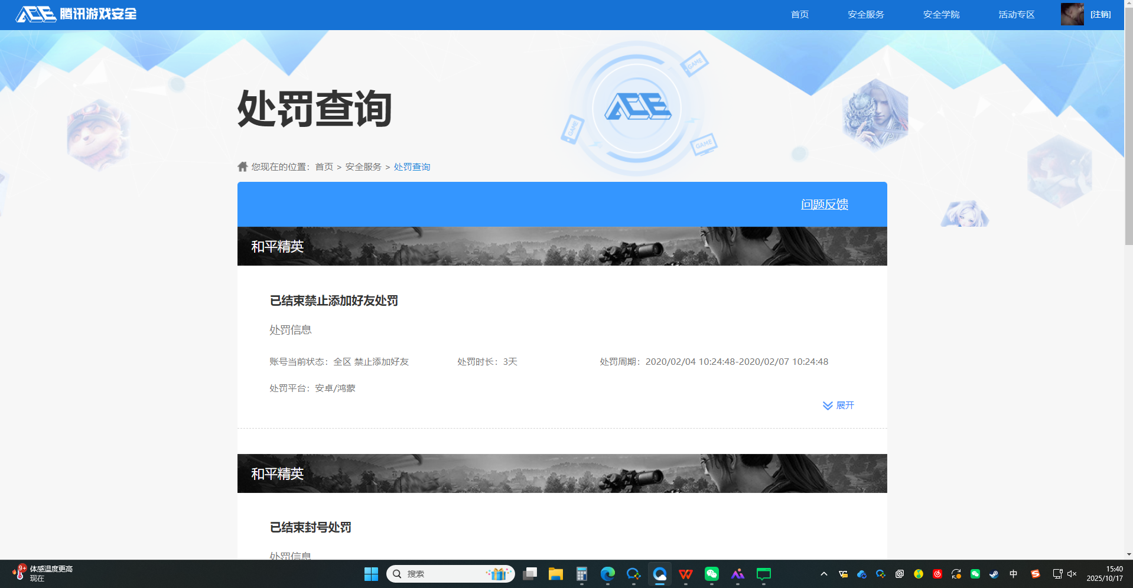The image size is (1133, 588).
Task: Click the user avatar in the navigation bar
Action: (x=1072, y=14)
